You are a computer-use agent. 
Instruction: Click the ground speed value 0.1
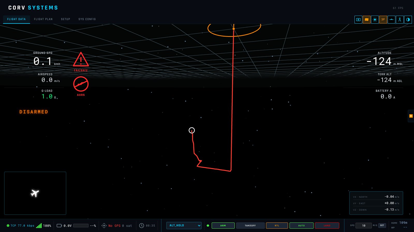point(43,61)
